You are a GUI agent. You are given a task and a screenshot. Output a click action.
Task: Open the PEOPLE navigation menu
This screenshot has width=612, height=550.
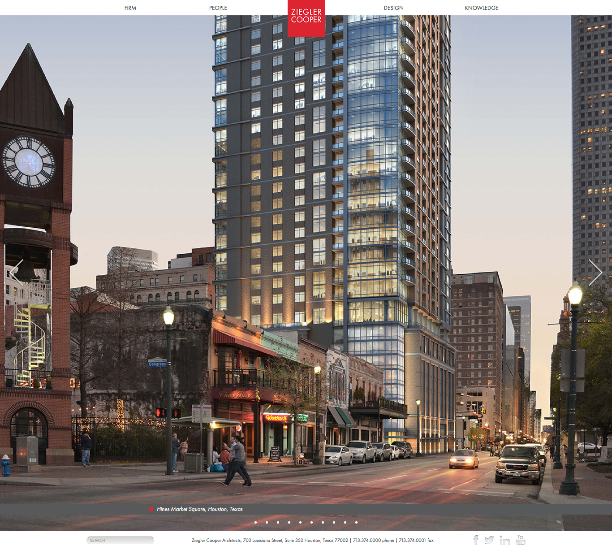coord(218,8)
